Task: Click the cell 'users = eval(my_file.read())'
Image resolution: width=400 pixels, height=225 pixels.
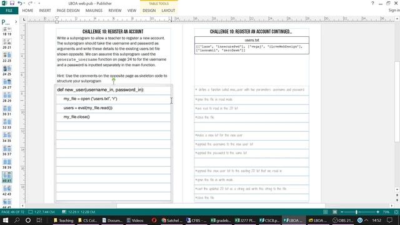Action: coord(113,108)
